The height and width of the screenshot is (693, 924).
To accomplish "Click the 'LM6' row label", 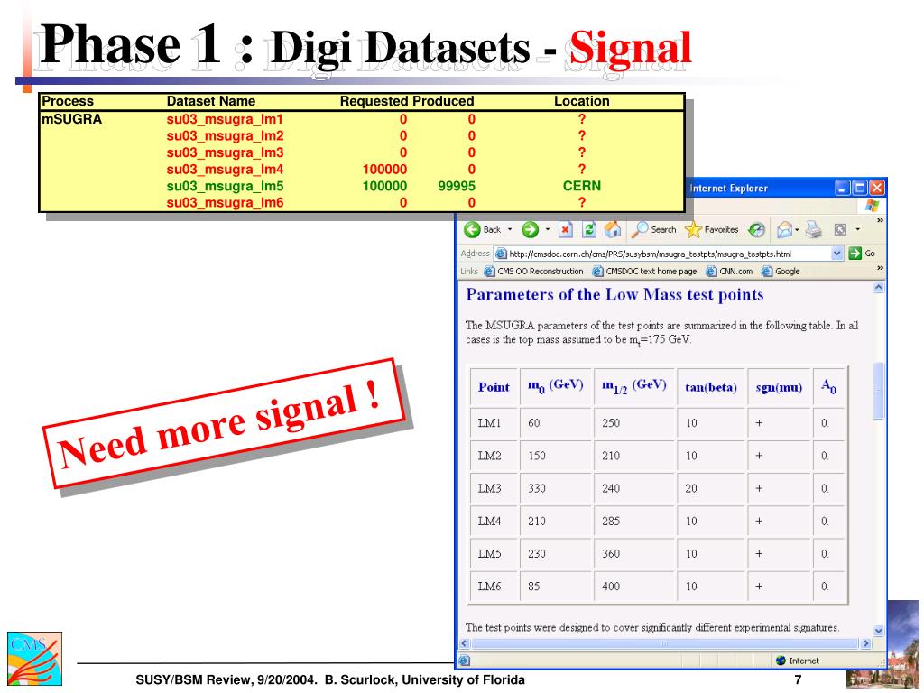I will coord(489,586).
